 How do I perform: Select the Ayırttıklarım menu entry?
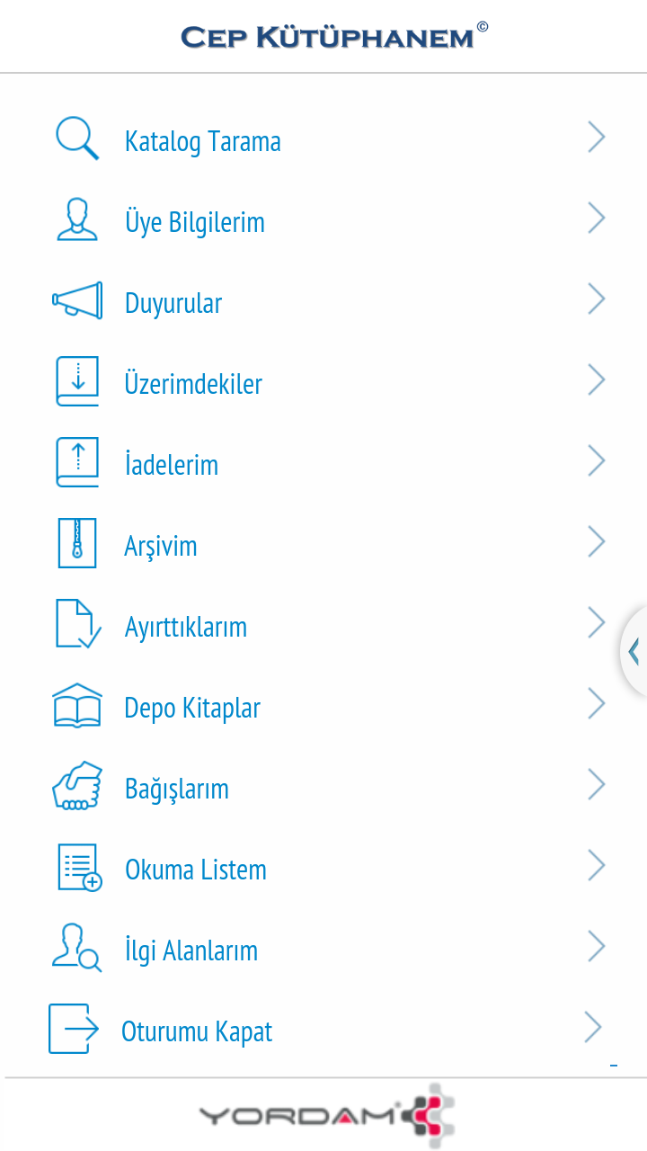point(186,627)
